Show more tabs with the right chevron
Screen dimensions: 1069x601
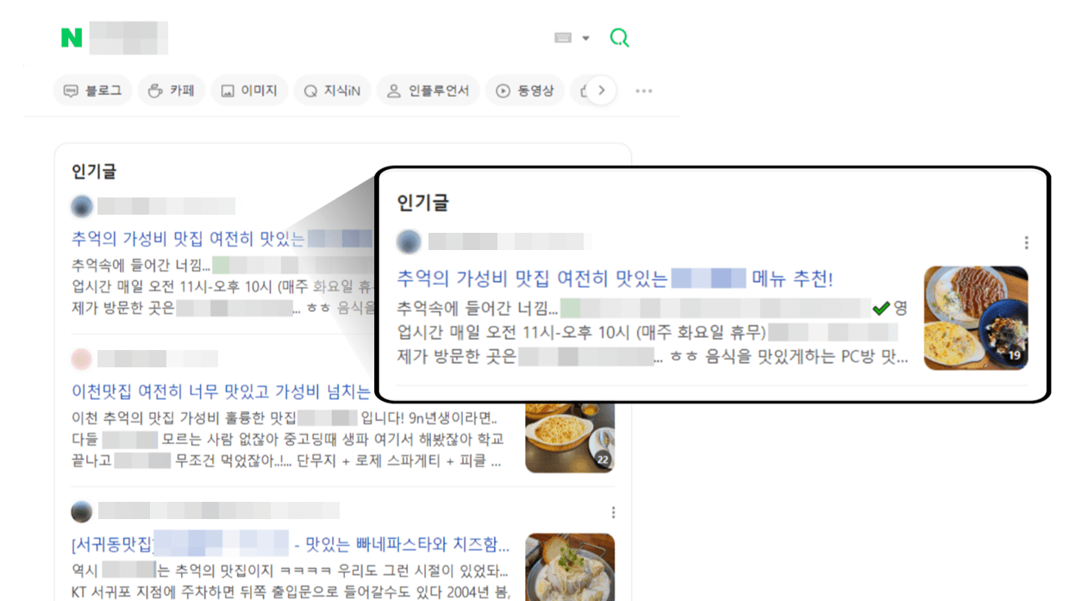(x=602, y=90)
